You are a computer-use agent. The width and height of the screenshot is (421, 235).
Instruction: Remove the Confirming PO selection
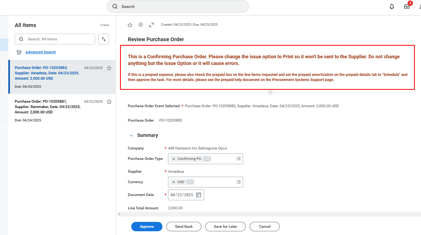(174, 159)
